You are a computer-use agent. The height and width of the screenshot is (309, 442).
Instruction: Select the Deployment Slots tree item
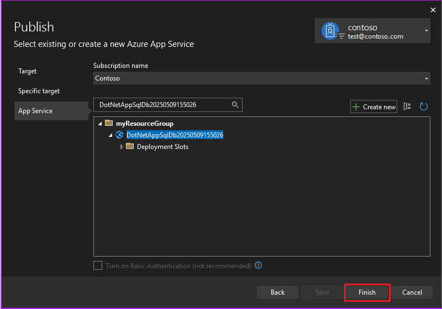pos(162,147)
